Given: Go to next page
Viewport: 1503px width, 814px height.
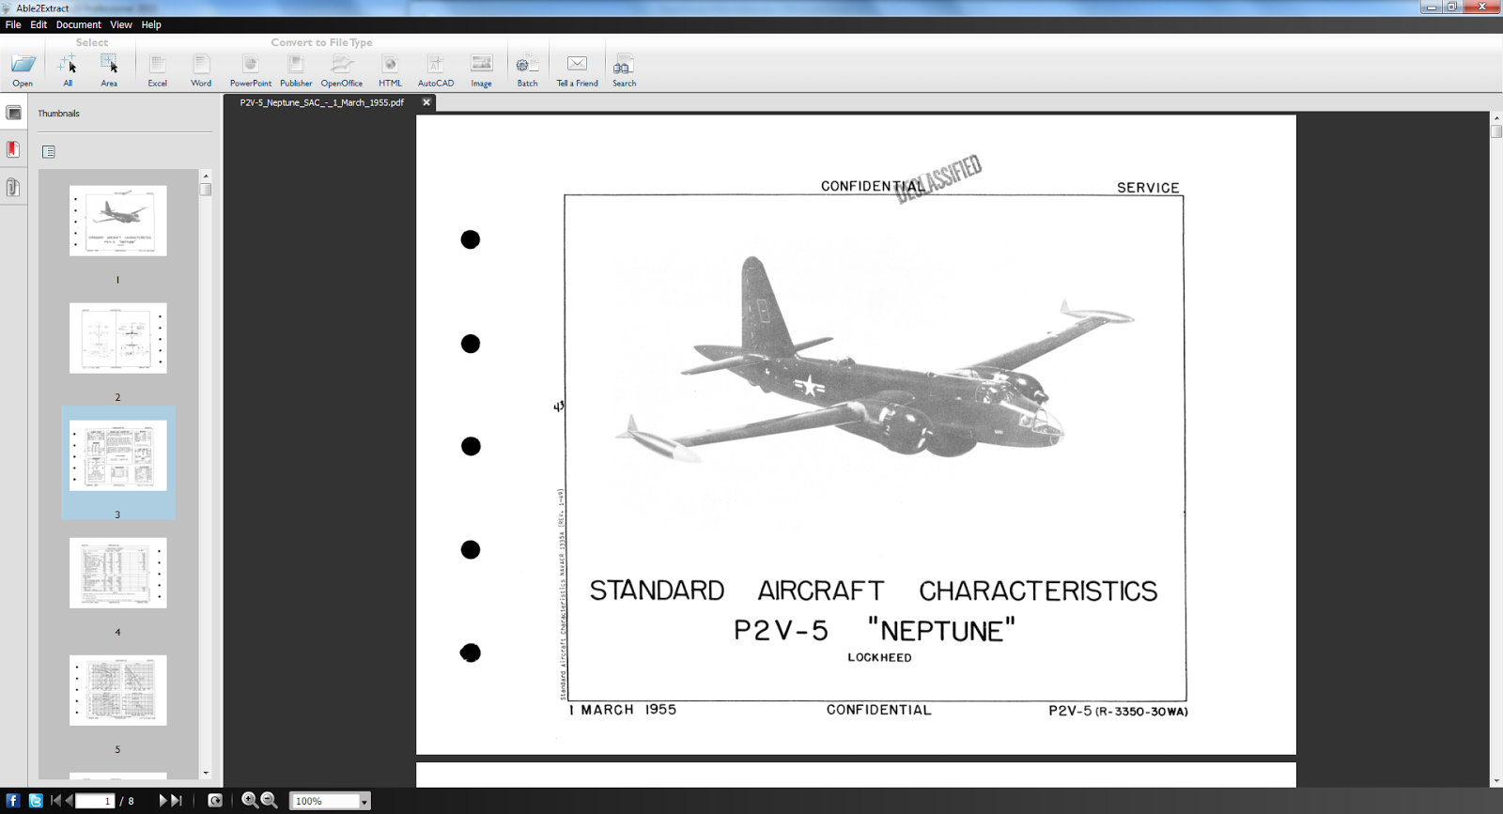Looking at the screenshot, I should 163,801.
